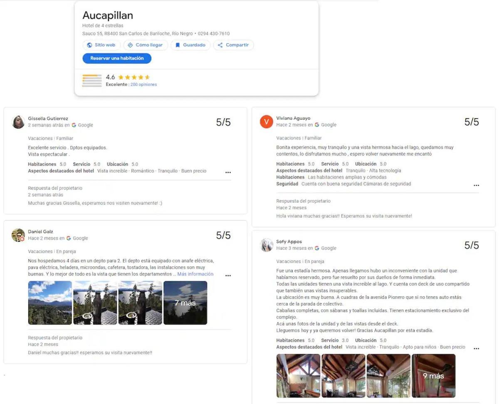
Task: Click the Excelente rating label
Action: point(116,84)
